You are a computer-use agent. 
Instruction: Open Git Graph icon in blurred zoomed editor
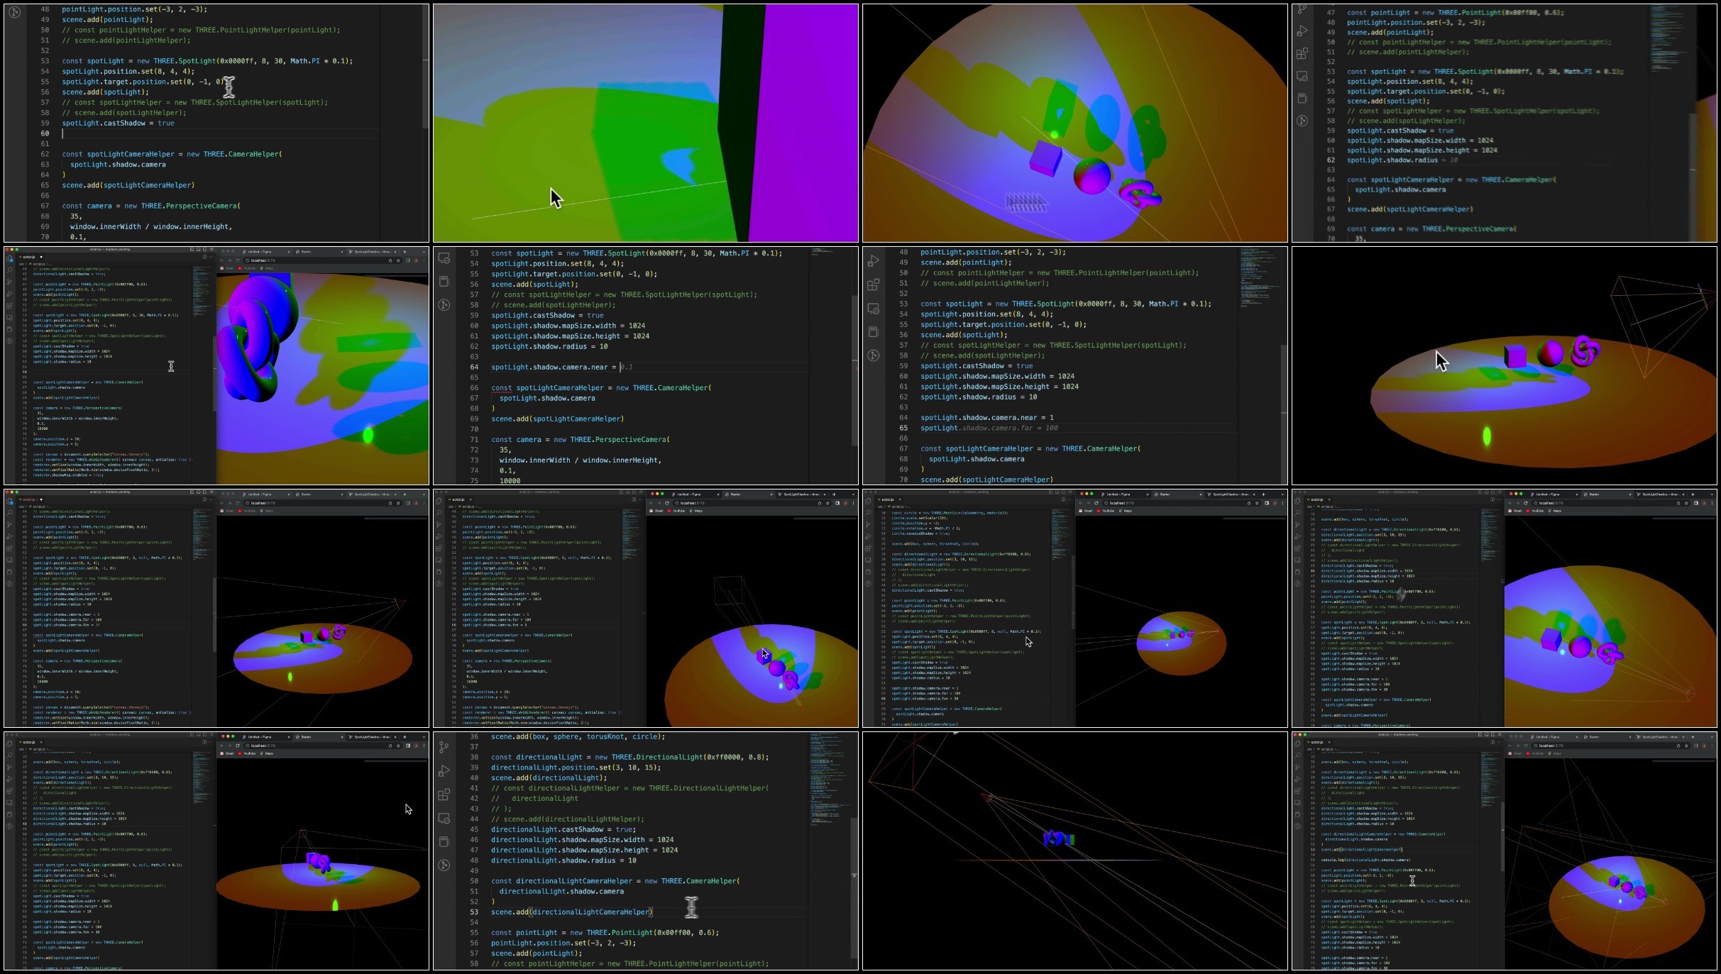tap(1302, 121)
